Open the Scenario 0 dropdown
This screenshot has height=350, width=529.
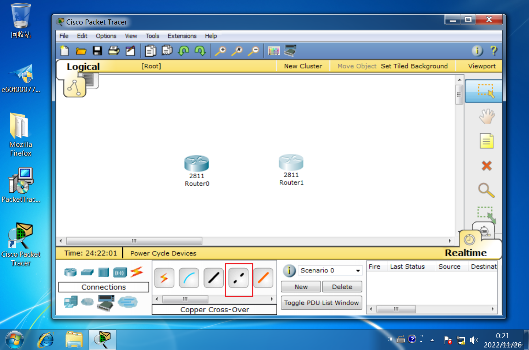pos(330,271)
